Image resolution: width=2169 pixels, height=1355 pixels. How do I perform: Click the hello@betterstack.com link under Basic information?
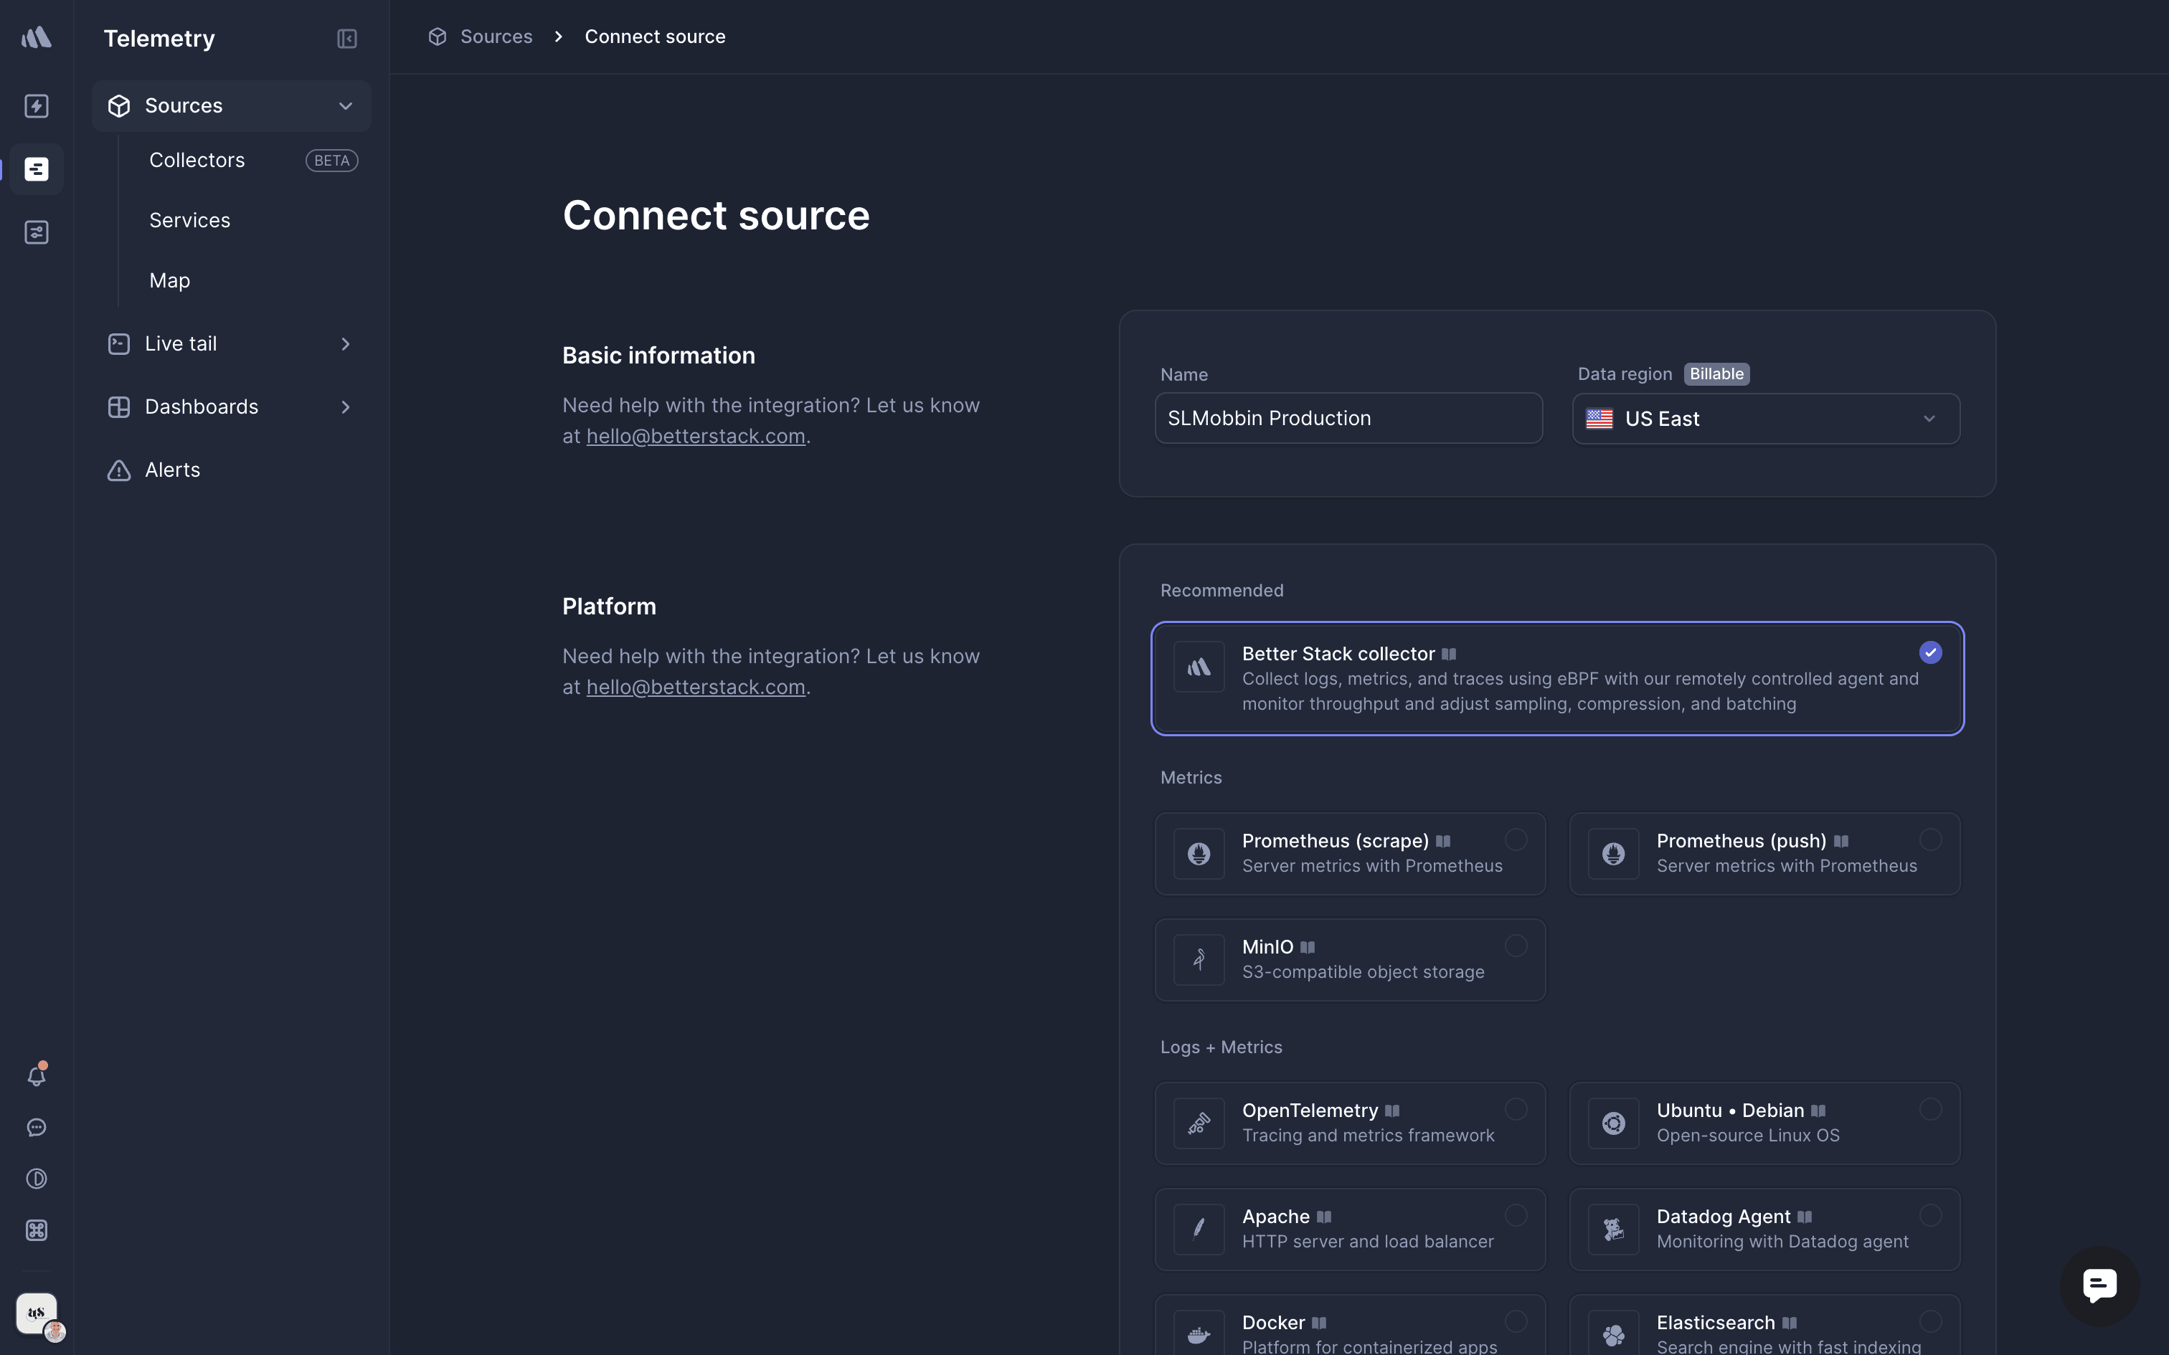coord(696,437)
